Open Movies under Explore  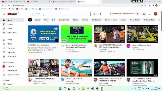pos(12,84)
